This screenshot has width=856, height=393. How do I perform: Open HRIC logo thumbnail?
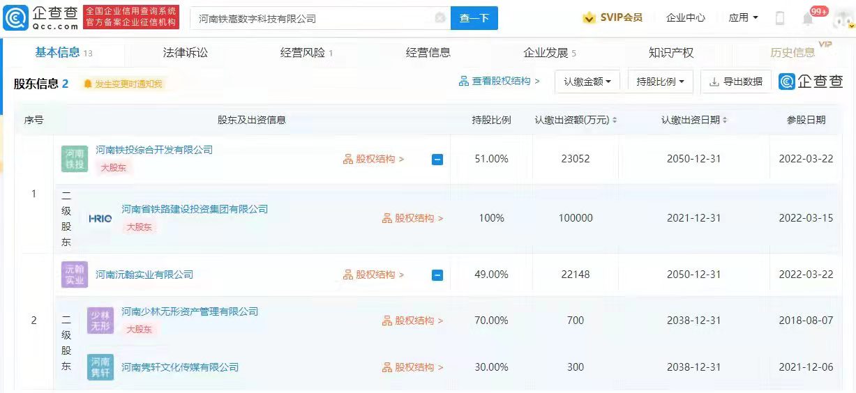[100, 218]
